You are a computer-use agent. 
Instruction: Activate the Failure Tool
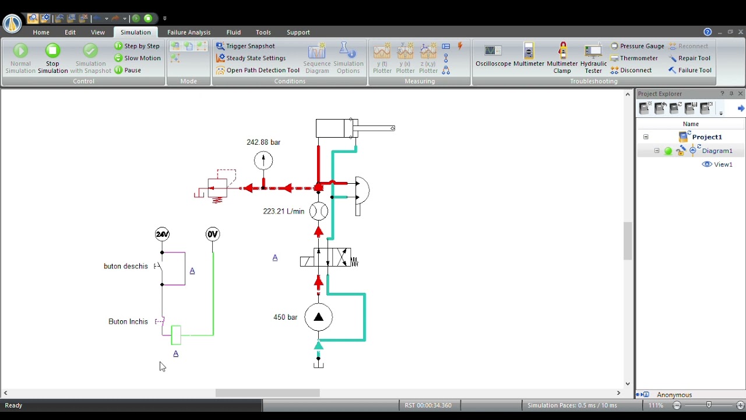click(690, 70)
